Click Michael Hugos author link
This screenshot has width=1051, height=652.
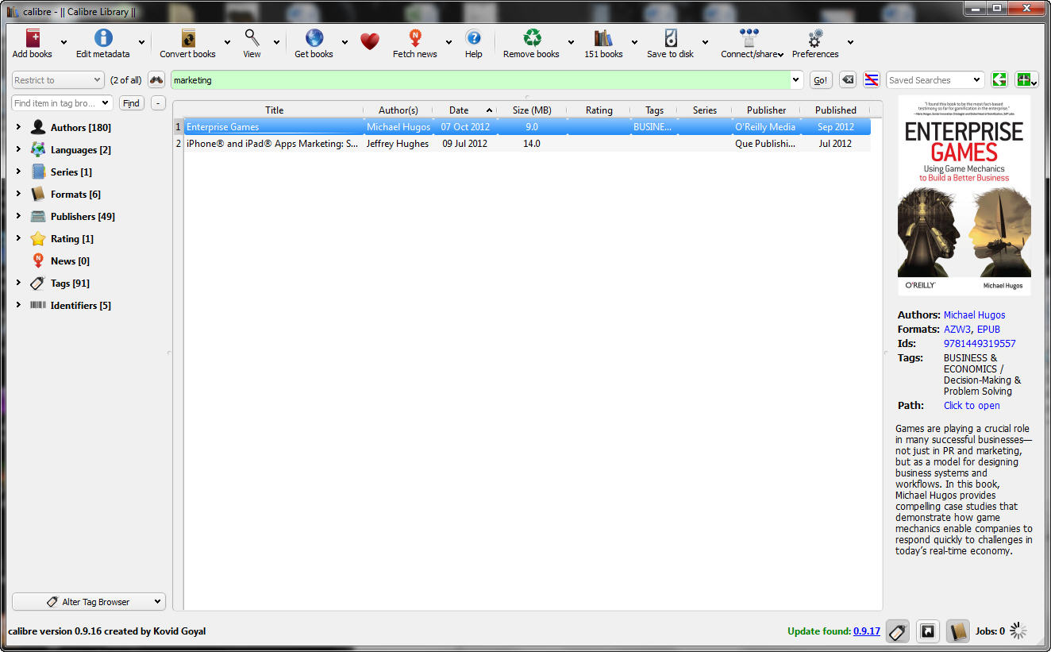click(974, 315)
